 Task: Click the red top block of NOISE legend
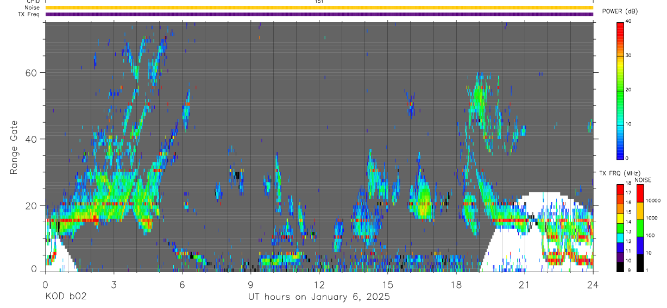(640, 193)
